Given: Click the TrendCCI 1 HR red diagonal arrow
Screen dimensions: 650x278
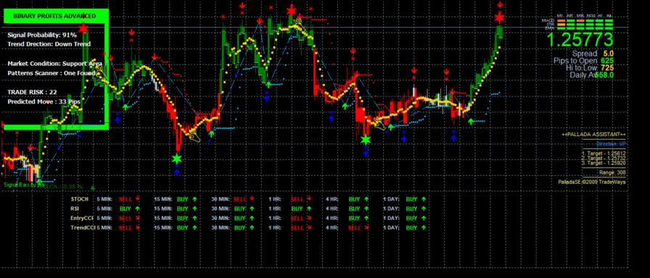Looking at the screenshot, I should (309, 227).
